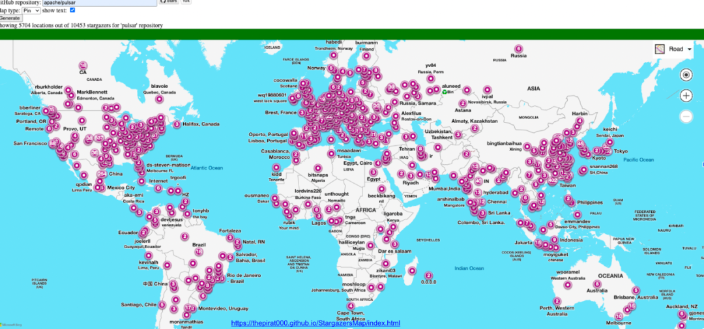Zoom in with the plus icon

(x=686, y=96)
